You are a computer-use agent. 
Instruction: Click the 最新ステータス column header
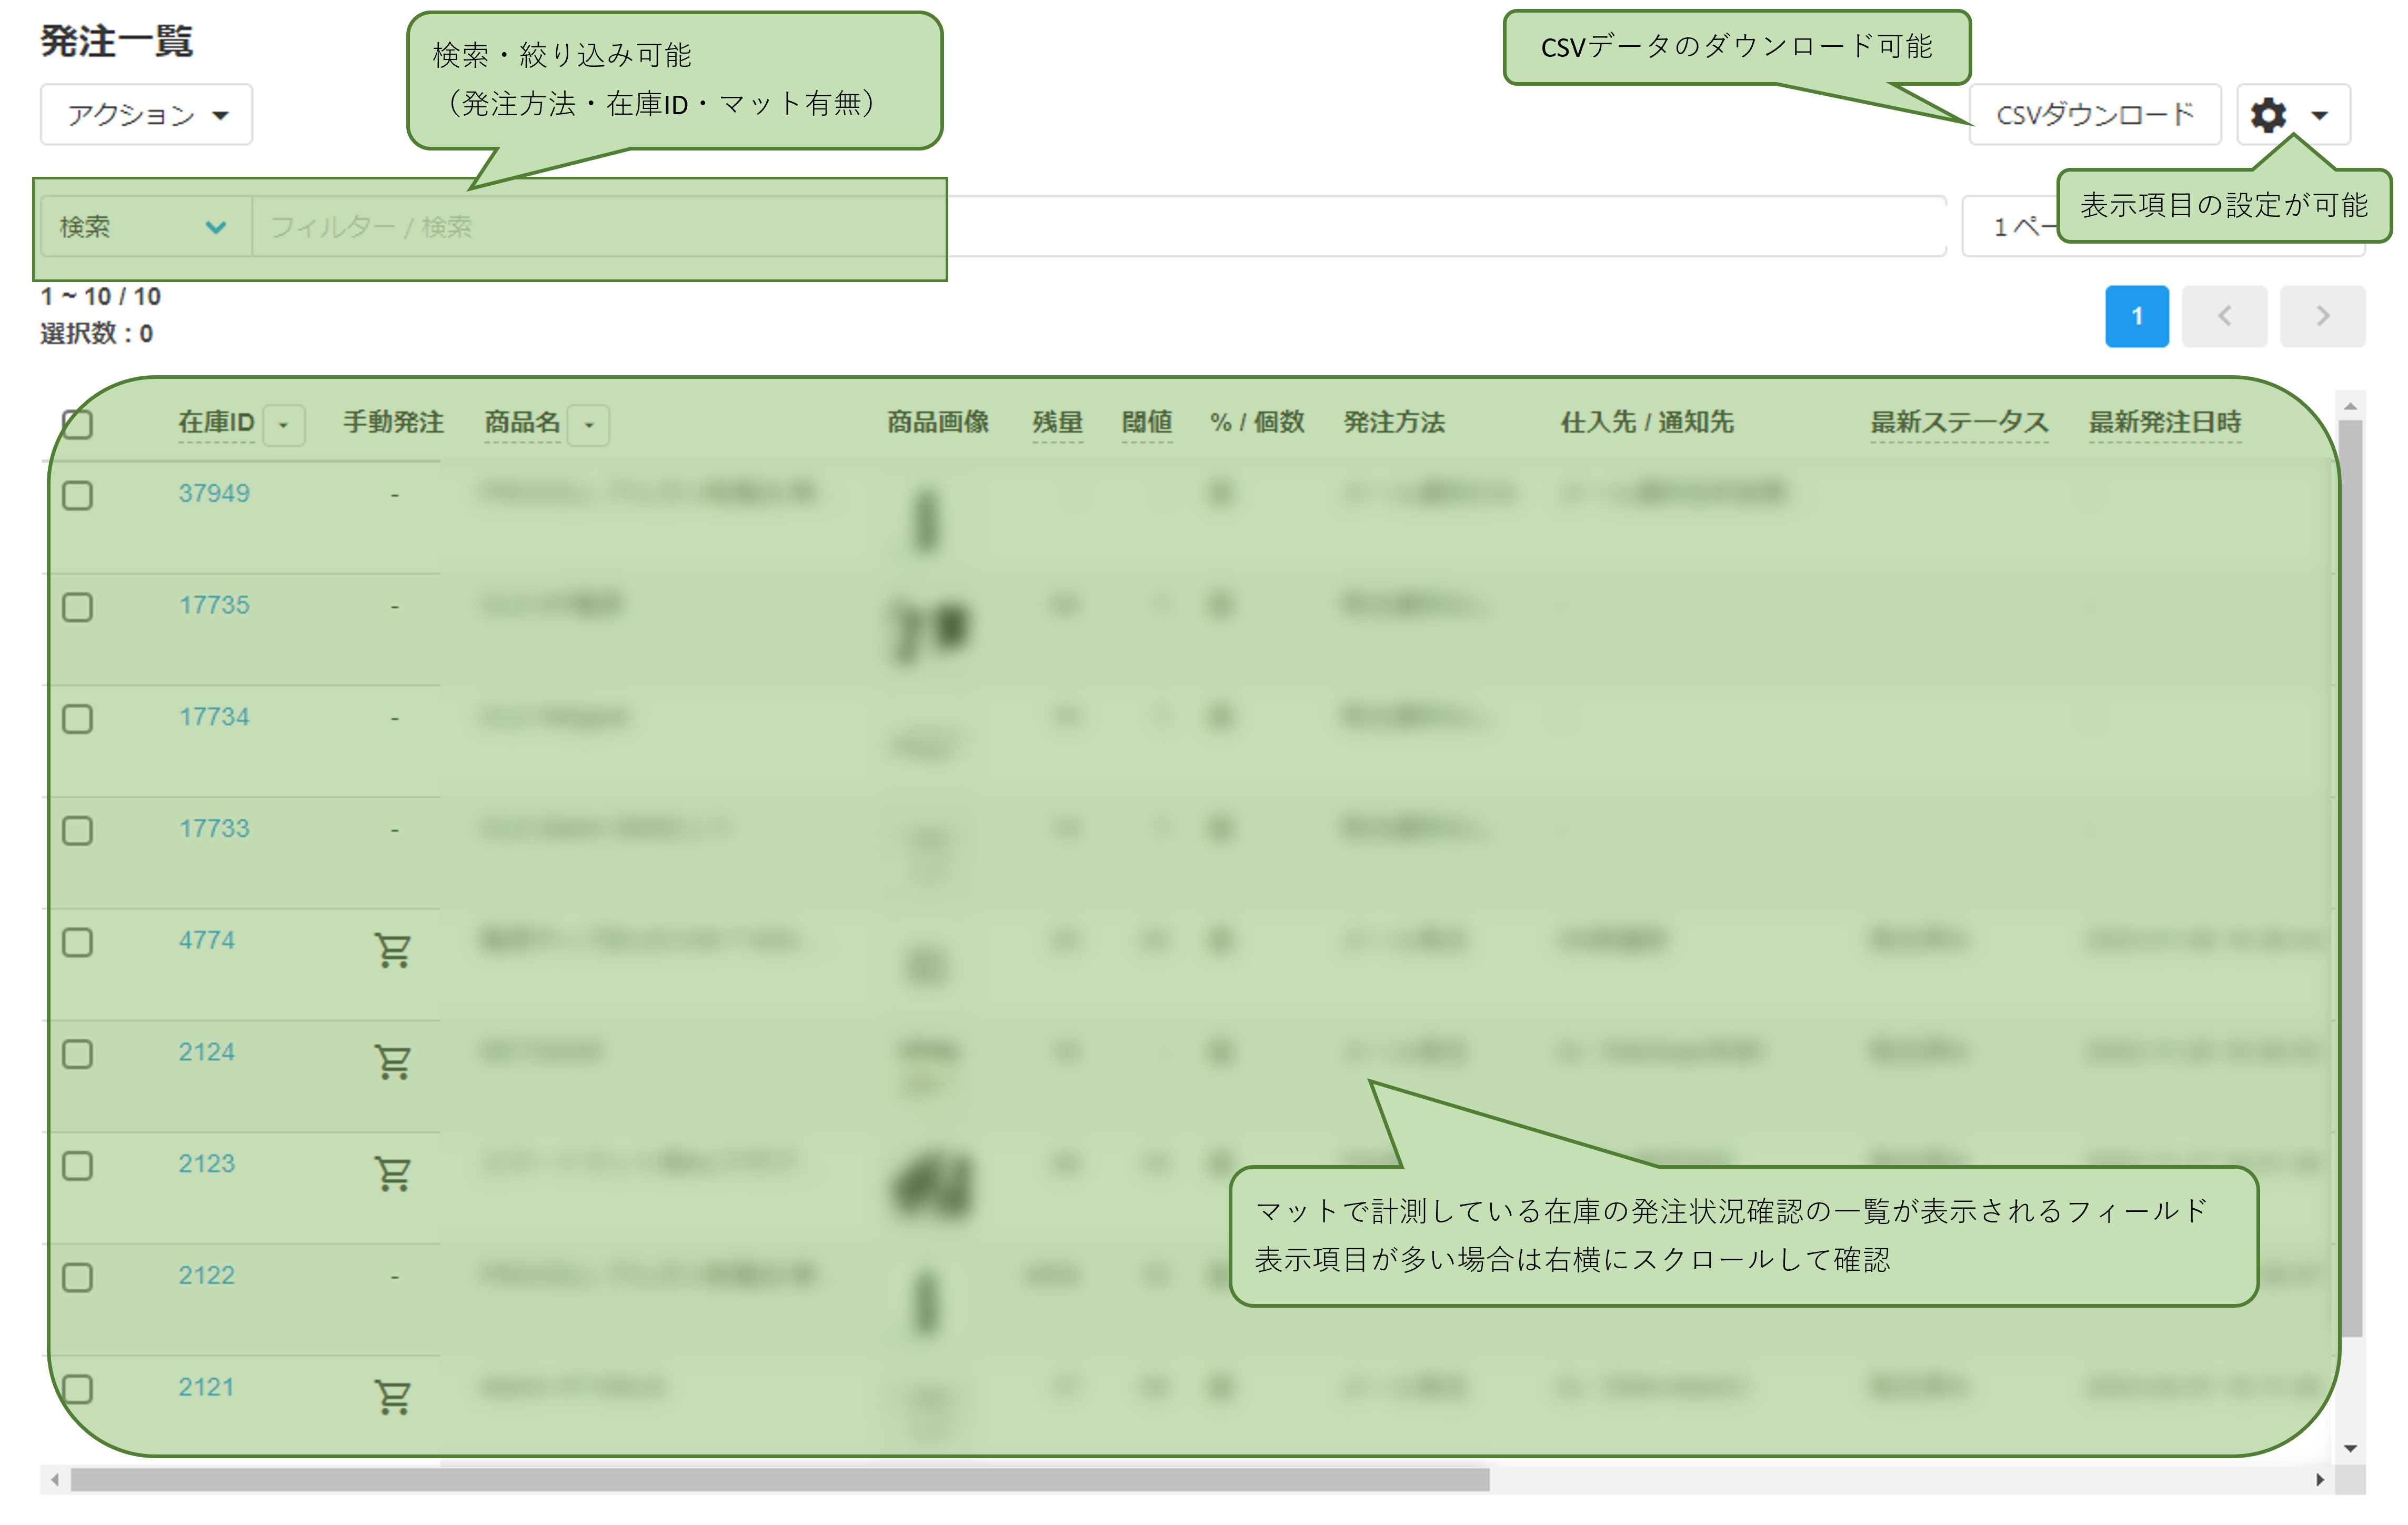coord(1959,423)
